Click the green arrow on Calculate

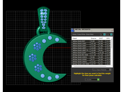[x=98, y=79]
